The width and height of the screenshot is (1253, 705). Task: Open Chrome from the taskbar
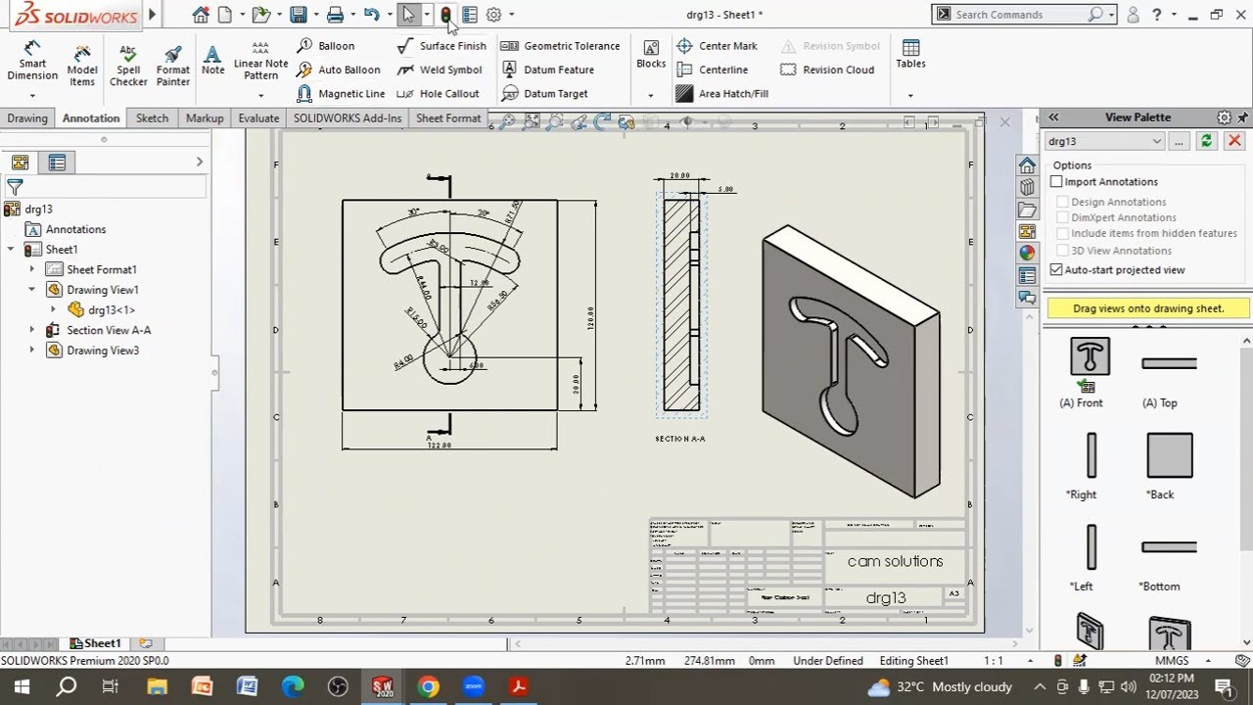[428, 686]
